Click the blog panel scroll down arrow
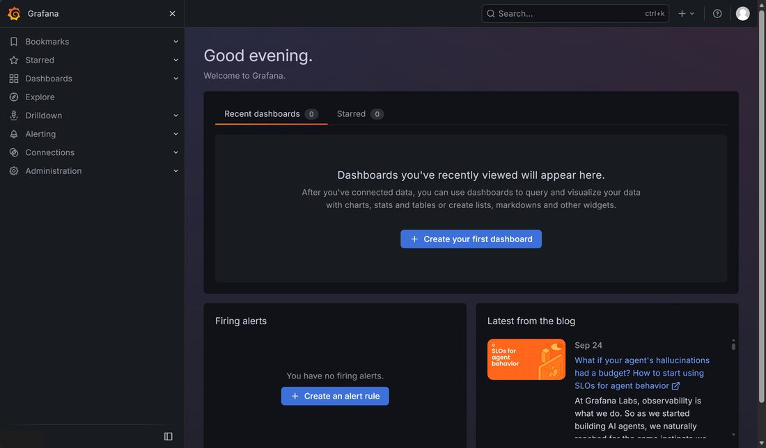766x448 pixels. [x=733, y=435]
